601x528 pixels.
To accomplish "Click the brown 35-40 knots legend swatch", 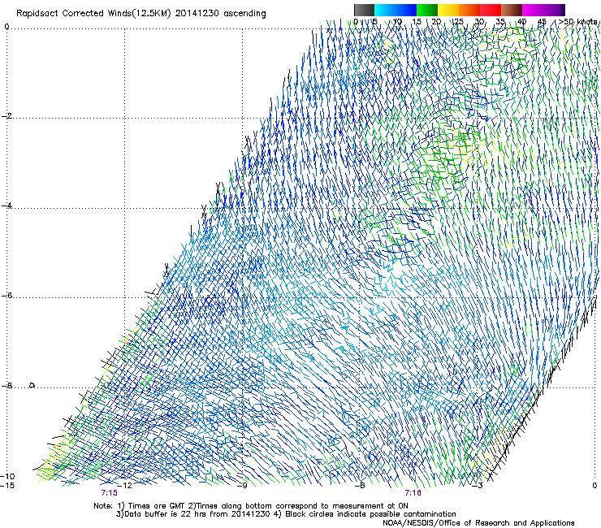I will (x=512, y=10).
